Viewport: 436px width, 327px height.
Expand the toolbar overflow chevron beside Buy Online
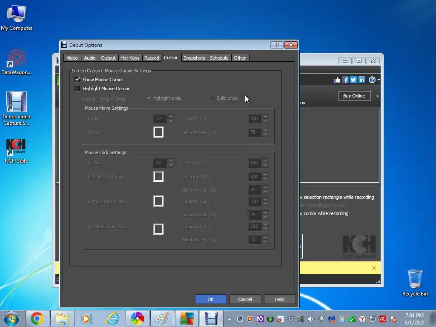click(377, 96)
